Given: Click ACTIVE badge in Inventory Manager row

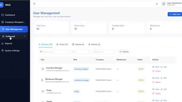Looking at the screenshot, I should 141,69.
